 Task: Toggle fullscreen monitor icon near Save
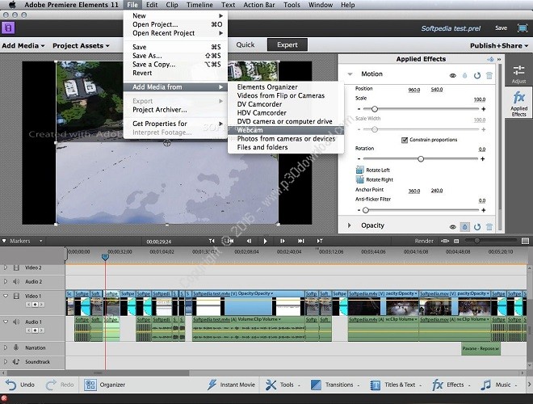pos(523,28)
